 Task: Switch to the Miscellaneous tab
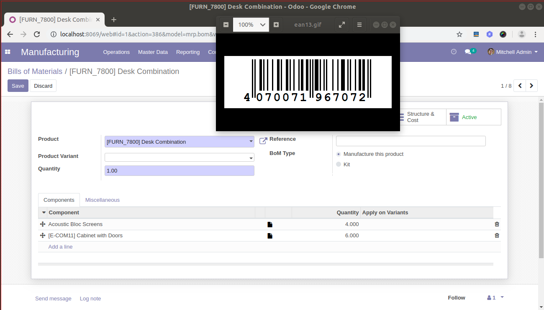[x=103, y=200]
